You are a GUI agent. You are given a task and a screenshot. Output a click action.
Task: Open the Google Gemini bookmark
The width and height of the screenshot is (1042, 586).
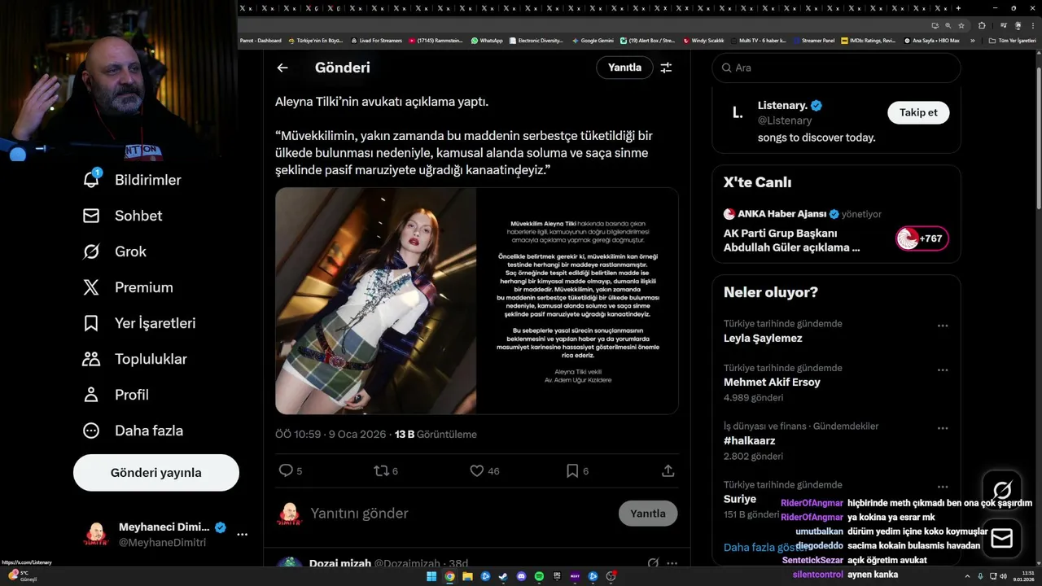(593, 40)
